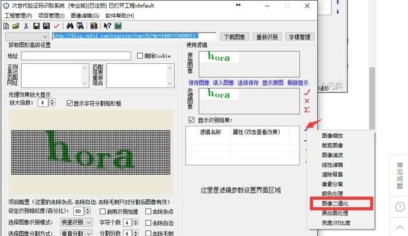Click the New file toolbar icon

(x=6, y=26)
